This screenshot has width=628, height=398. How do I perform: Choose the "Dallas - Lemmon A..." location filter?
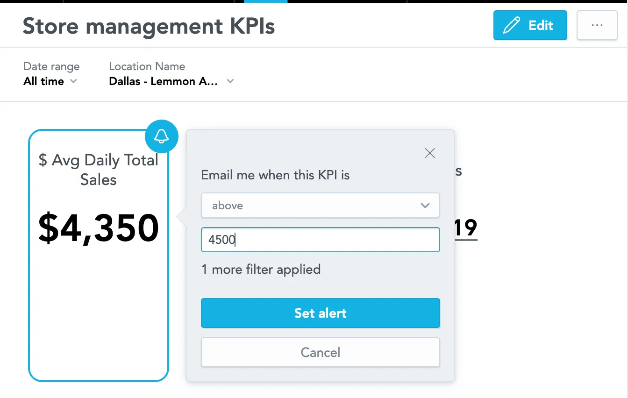point(163,81)
